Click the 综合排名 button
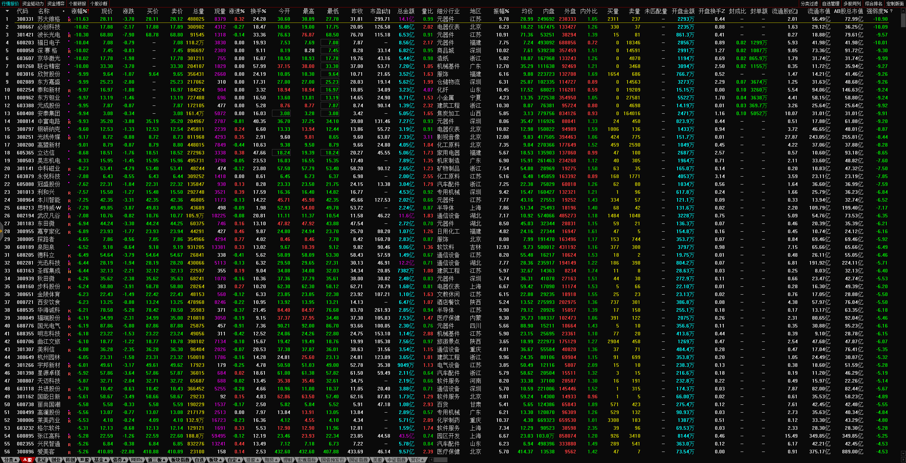Image resolution: width=906 pixels, height=463 pixels. click(x=873, y=4)
